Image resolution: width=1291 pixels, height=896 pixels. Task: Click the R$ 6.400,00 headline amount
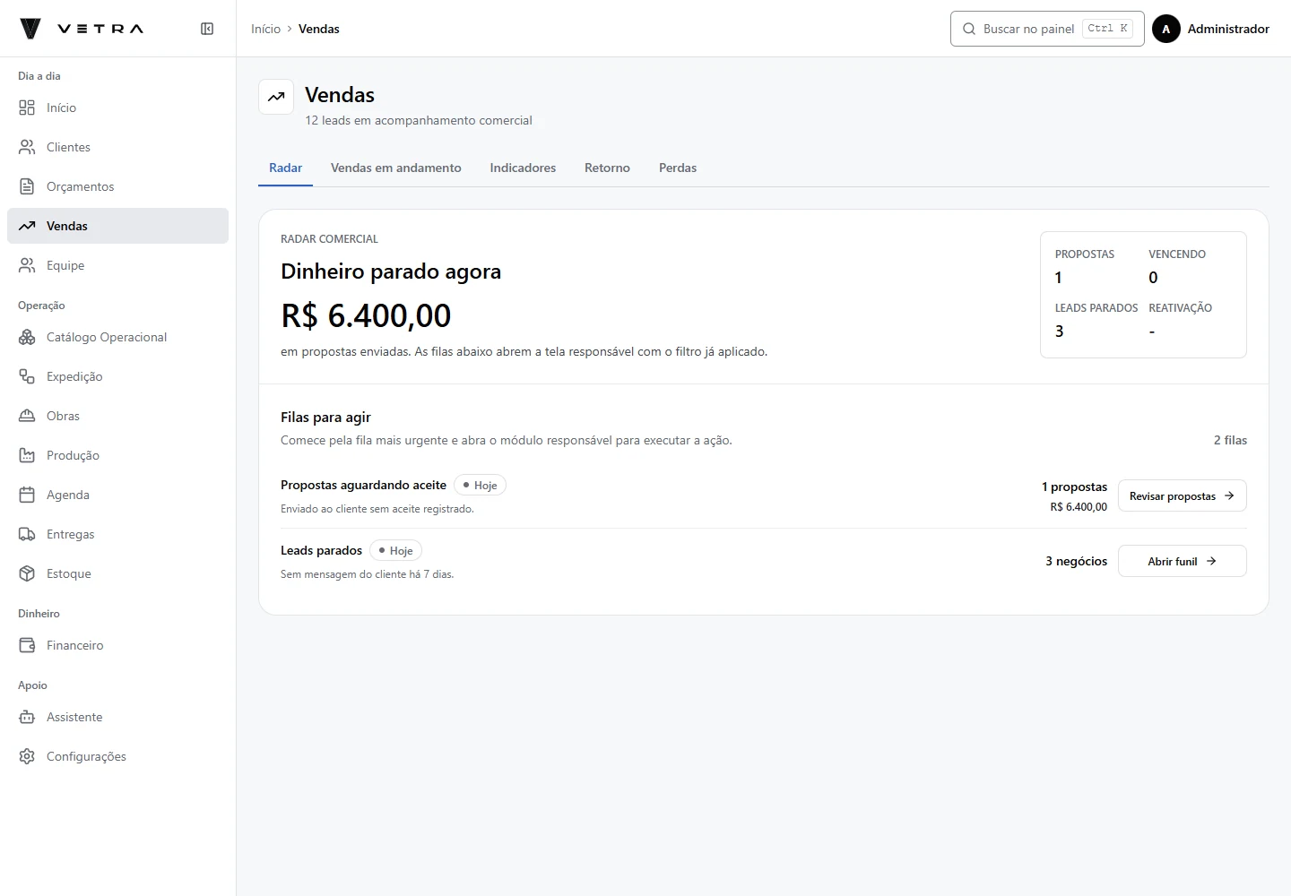tap(366, 315)
